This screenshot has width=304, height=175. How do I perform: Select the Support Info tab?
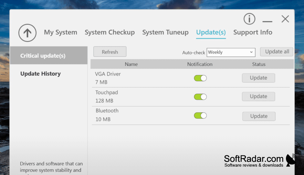253,32
